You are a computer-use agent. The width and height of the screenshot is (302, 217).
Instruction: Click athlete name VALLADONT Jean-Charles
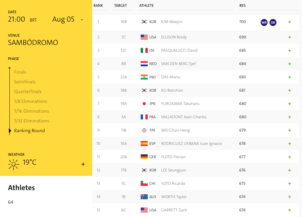click(184, 117)
